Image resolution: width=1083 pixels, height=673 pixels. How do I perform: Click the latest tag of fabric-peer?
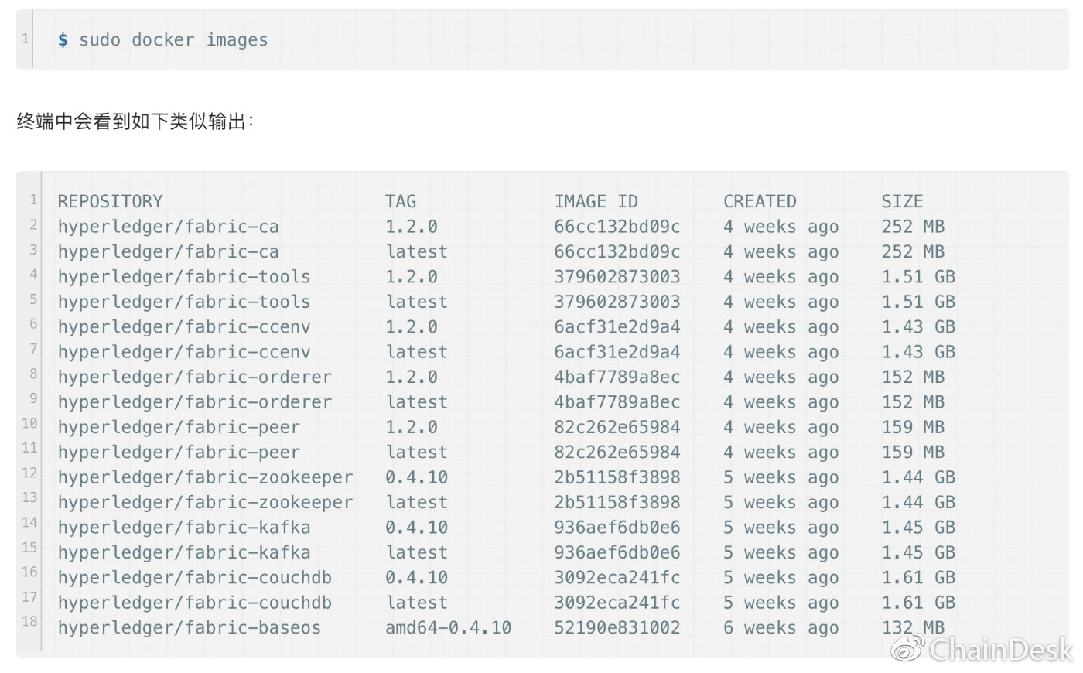(417, 452)
